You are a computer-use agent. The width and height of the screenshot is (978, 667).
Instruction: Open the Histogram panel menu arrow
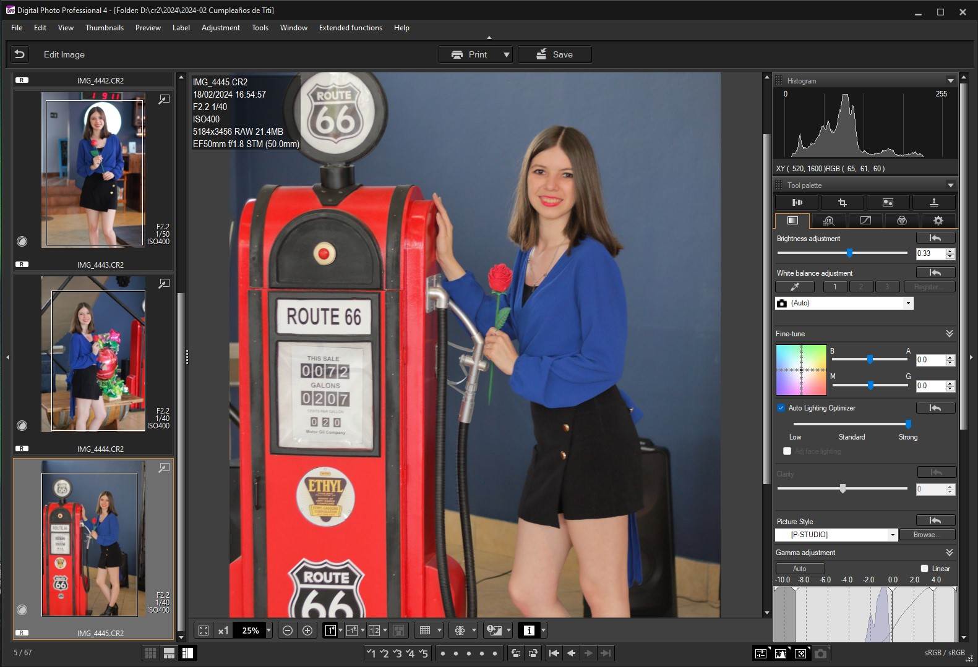point(950,81)
